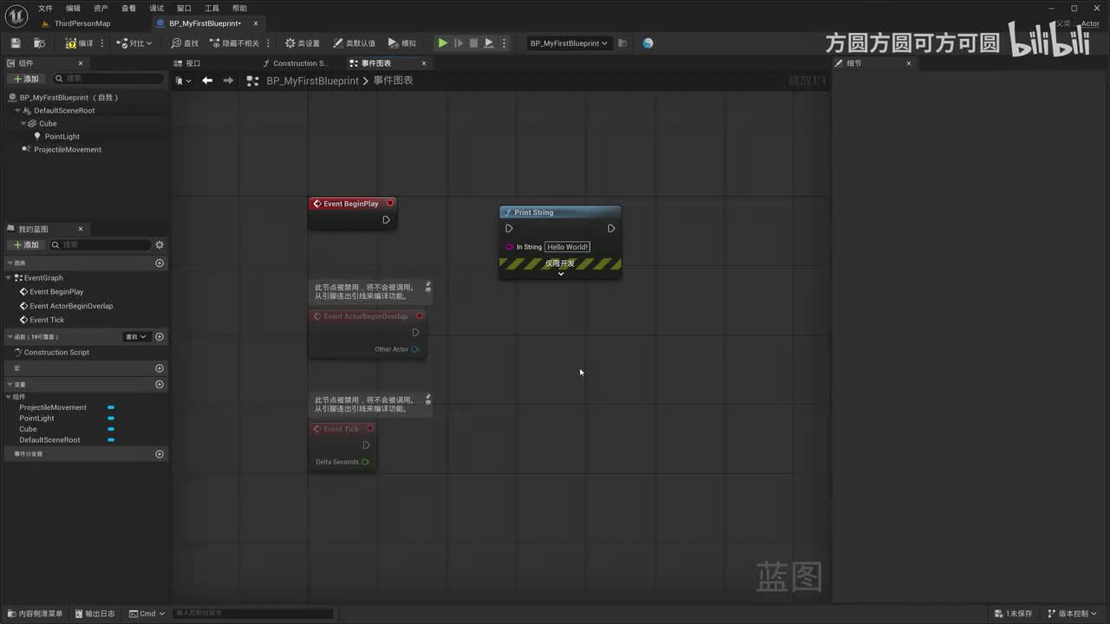The width and height of the screenshot is (1110, 624).
Task: Add a new macro with the 宏 plus icon
Action: pyautogui.click(x=160, y=368)
